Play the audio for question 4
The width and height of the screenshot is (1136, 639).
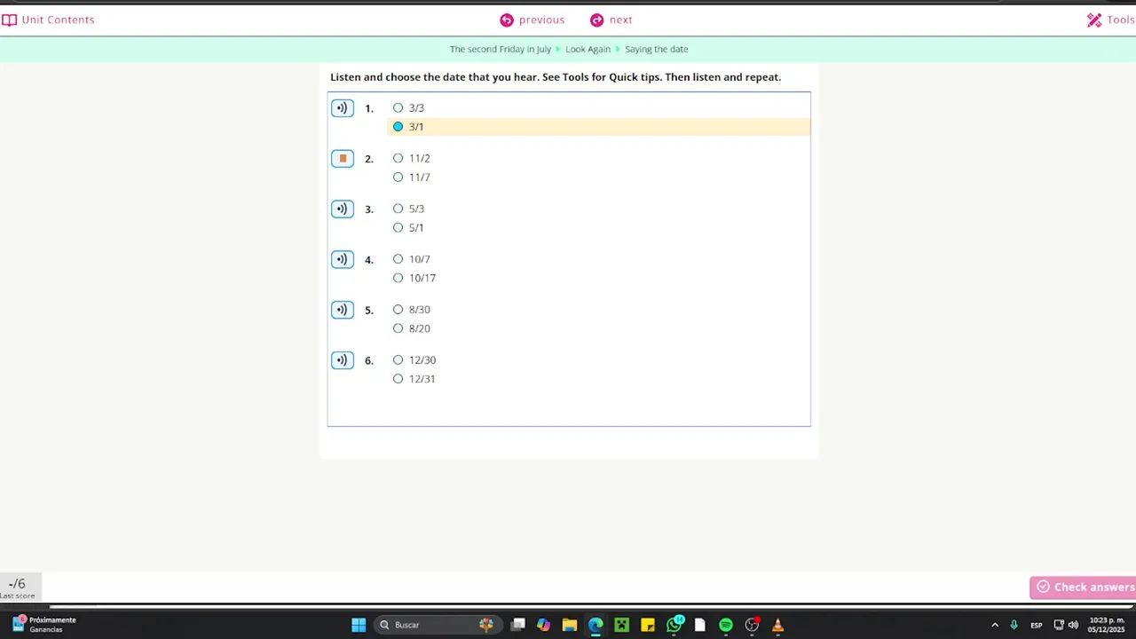click(x=342, y=260)
